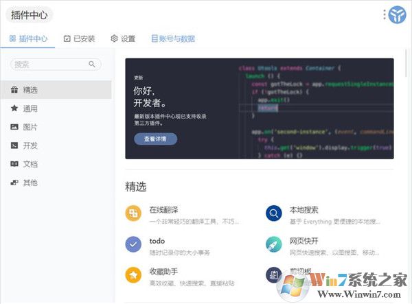Viewport: 412px width, 304px height.
Task: Open the three-dot more options menu
Action: [385, 14]
